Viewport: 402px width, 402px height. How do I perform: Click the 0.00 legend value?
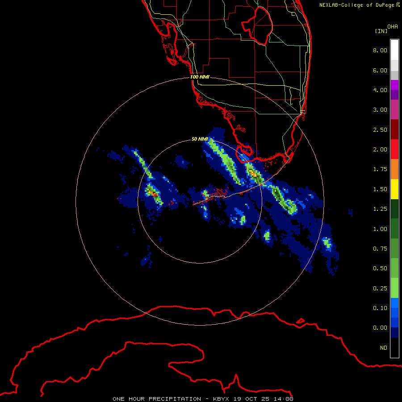pos(380,328)
